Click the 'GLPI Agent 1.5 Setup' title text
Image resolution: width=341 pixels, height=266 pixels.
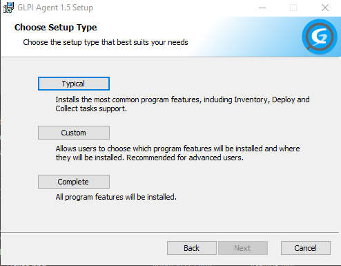(x=55, y=8)
